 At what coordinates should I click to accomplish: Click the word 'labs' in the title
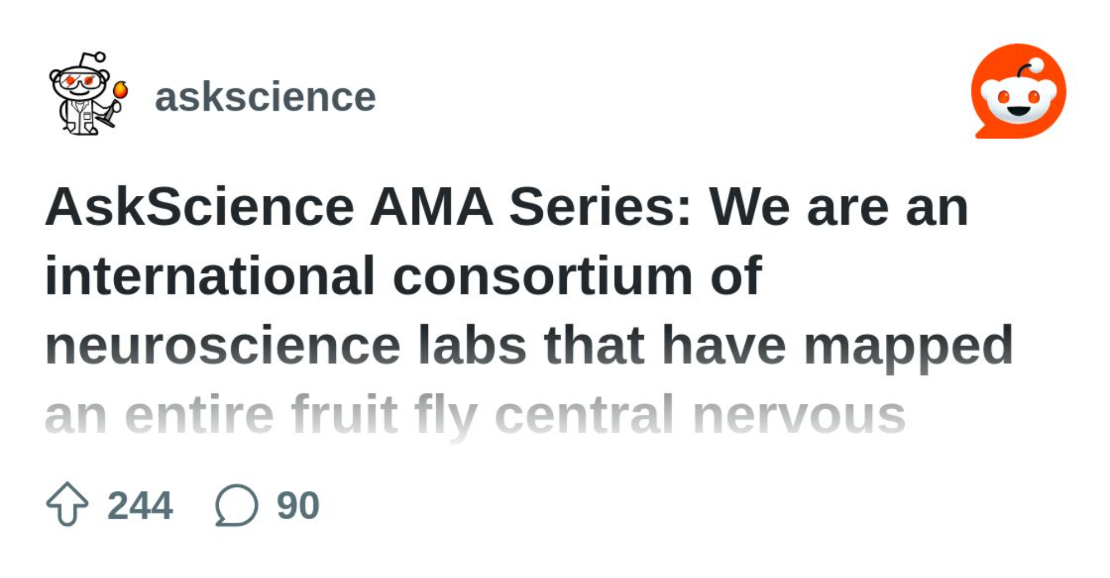click(472, 346)
